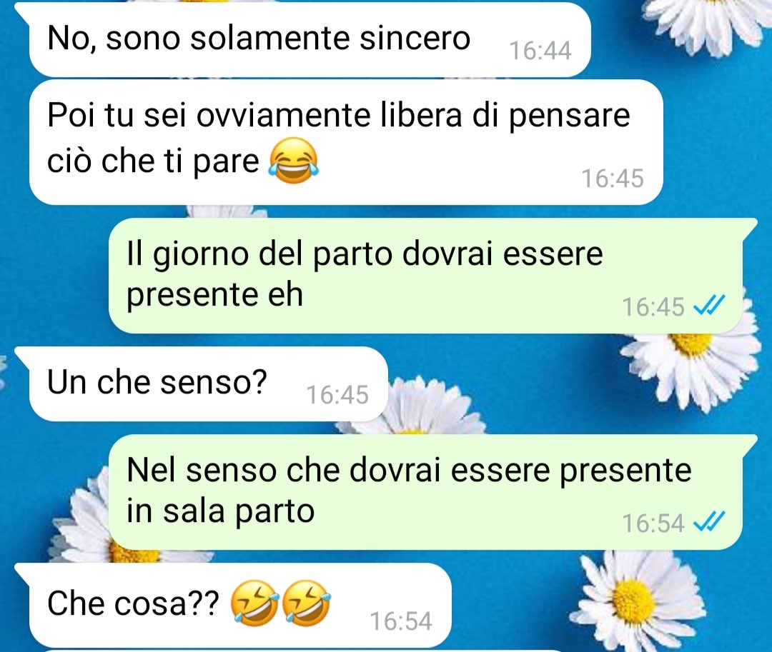
Task: Tap the words 'sala parto' in green bubble
Action: [x=238, y=512]
